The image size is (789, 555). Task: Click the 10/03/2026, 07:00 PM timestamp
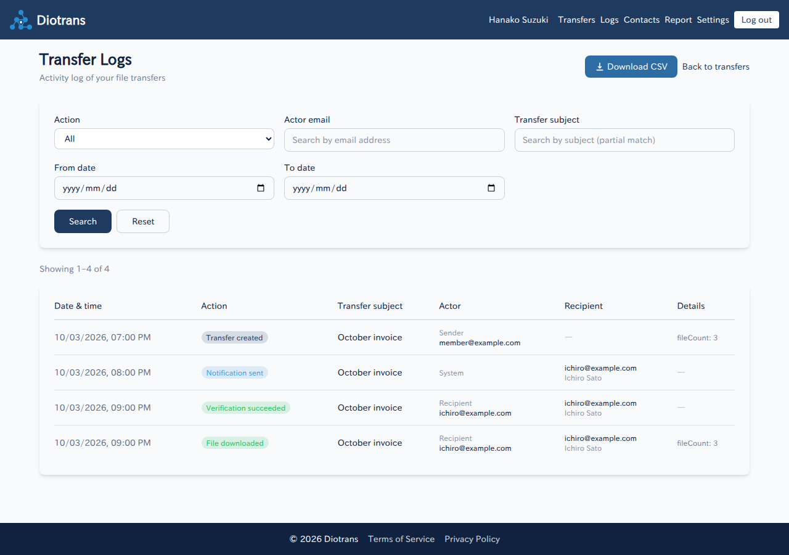pos(102,337)
